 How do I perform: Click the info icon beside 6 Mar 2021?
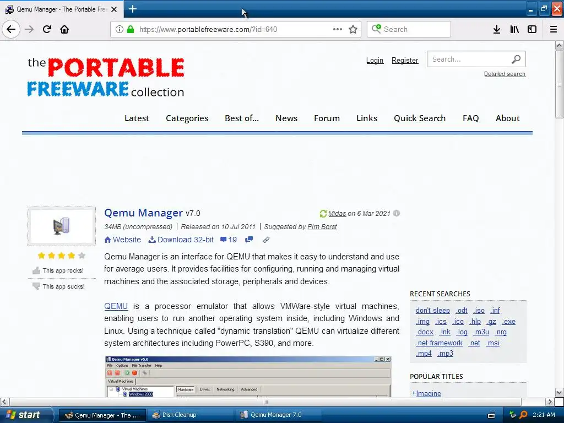click(x=397, y=213)
